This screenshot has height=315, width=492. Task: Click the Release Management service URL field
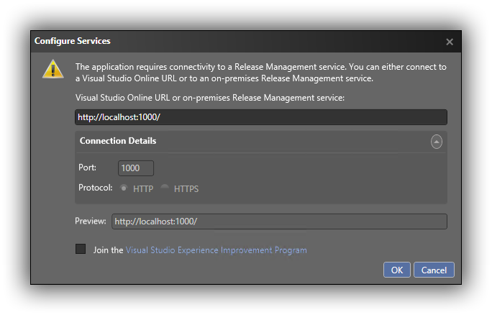261,117
